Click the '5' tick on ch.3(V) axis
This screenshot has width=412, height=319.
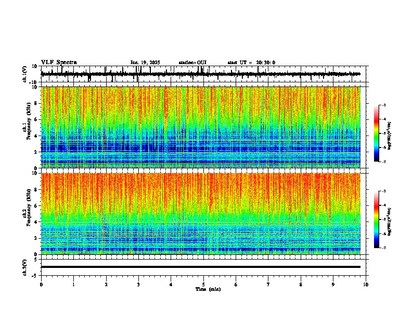36,260
